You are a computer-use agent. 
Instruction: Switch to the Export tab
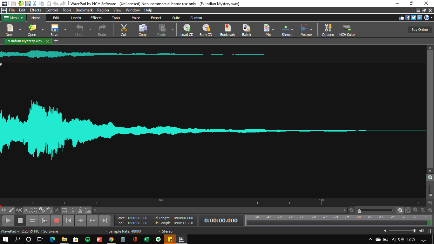(156, 18)
